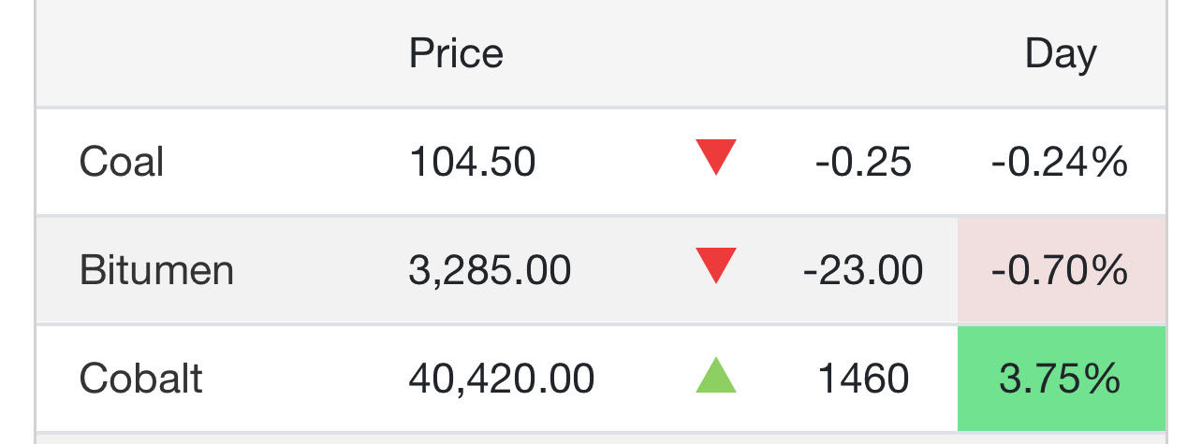The image size is (1202, 444).
Task: Click the red down arrow for Coal
Action: [x=716, y=158]
